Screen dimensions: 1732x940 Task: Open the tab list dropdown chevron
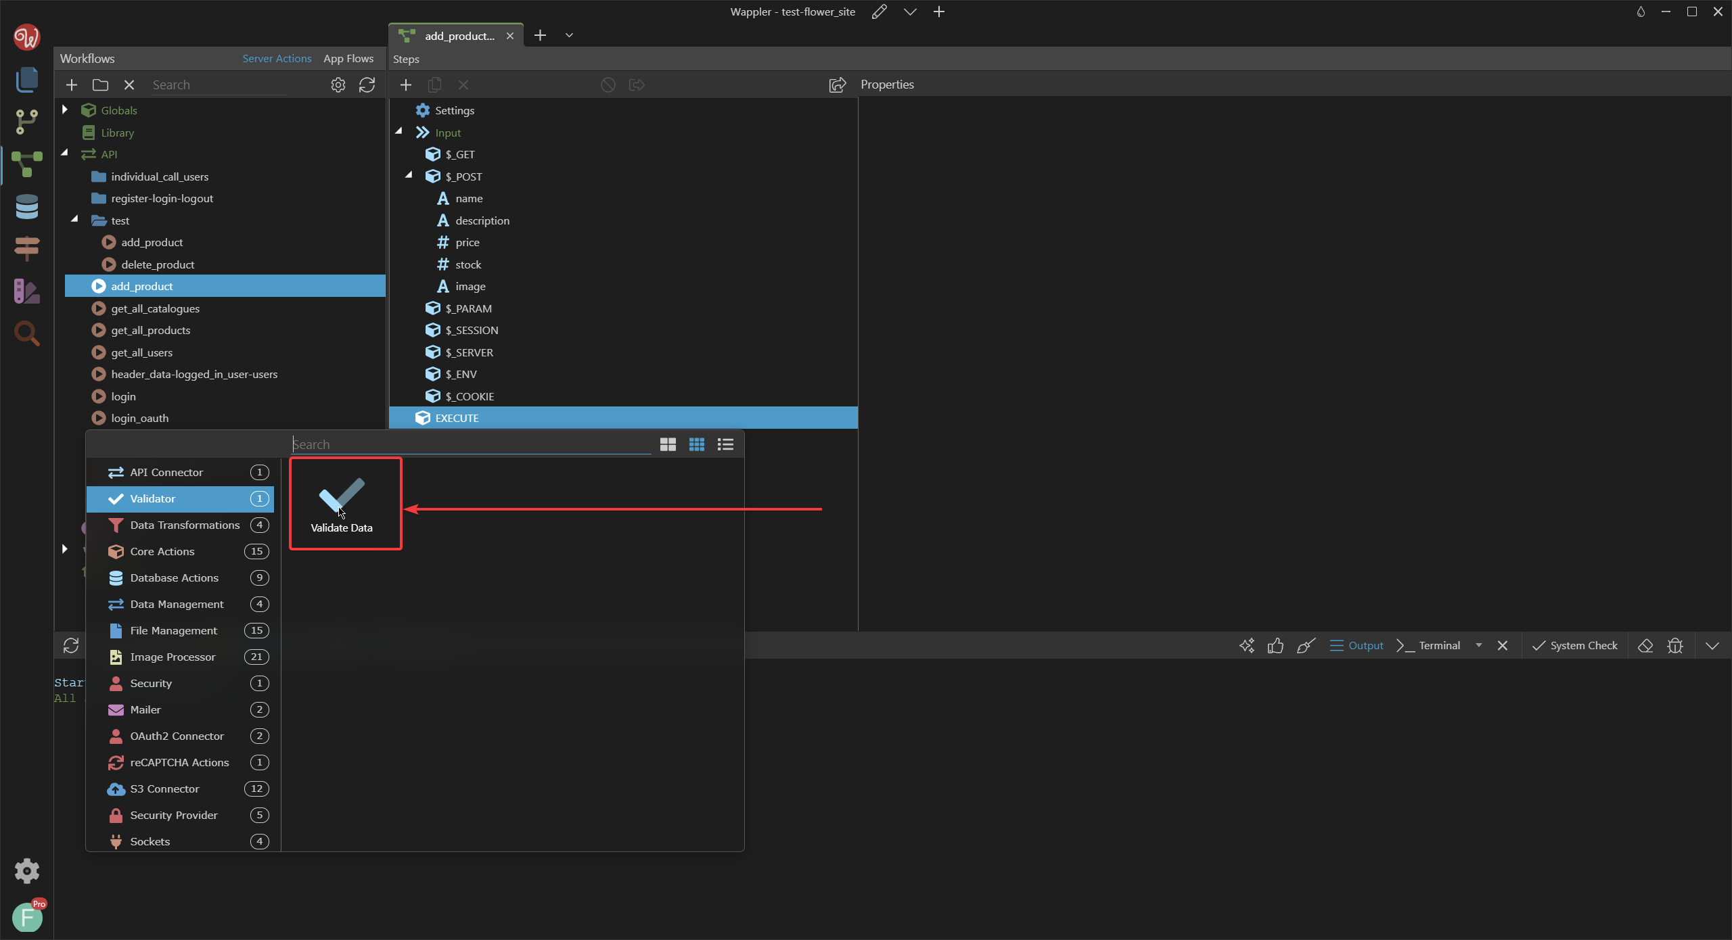(569, 35)
